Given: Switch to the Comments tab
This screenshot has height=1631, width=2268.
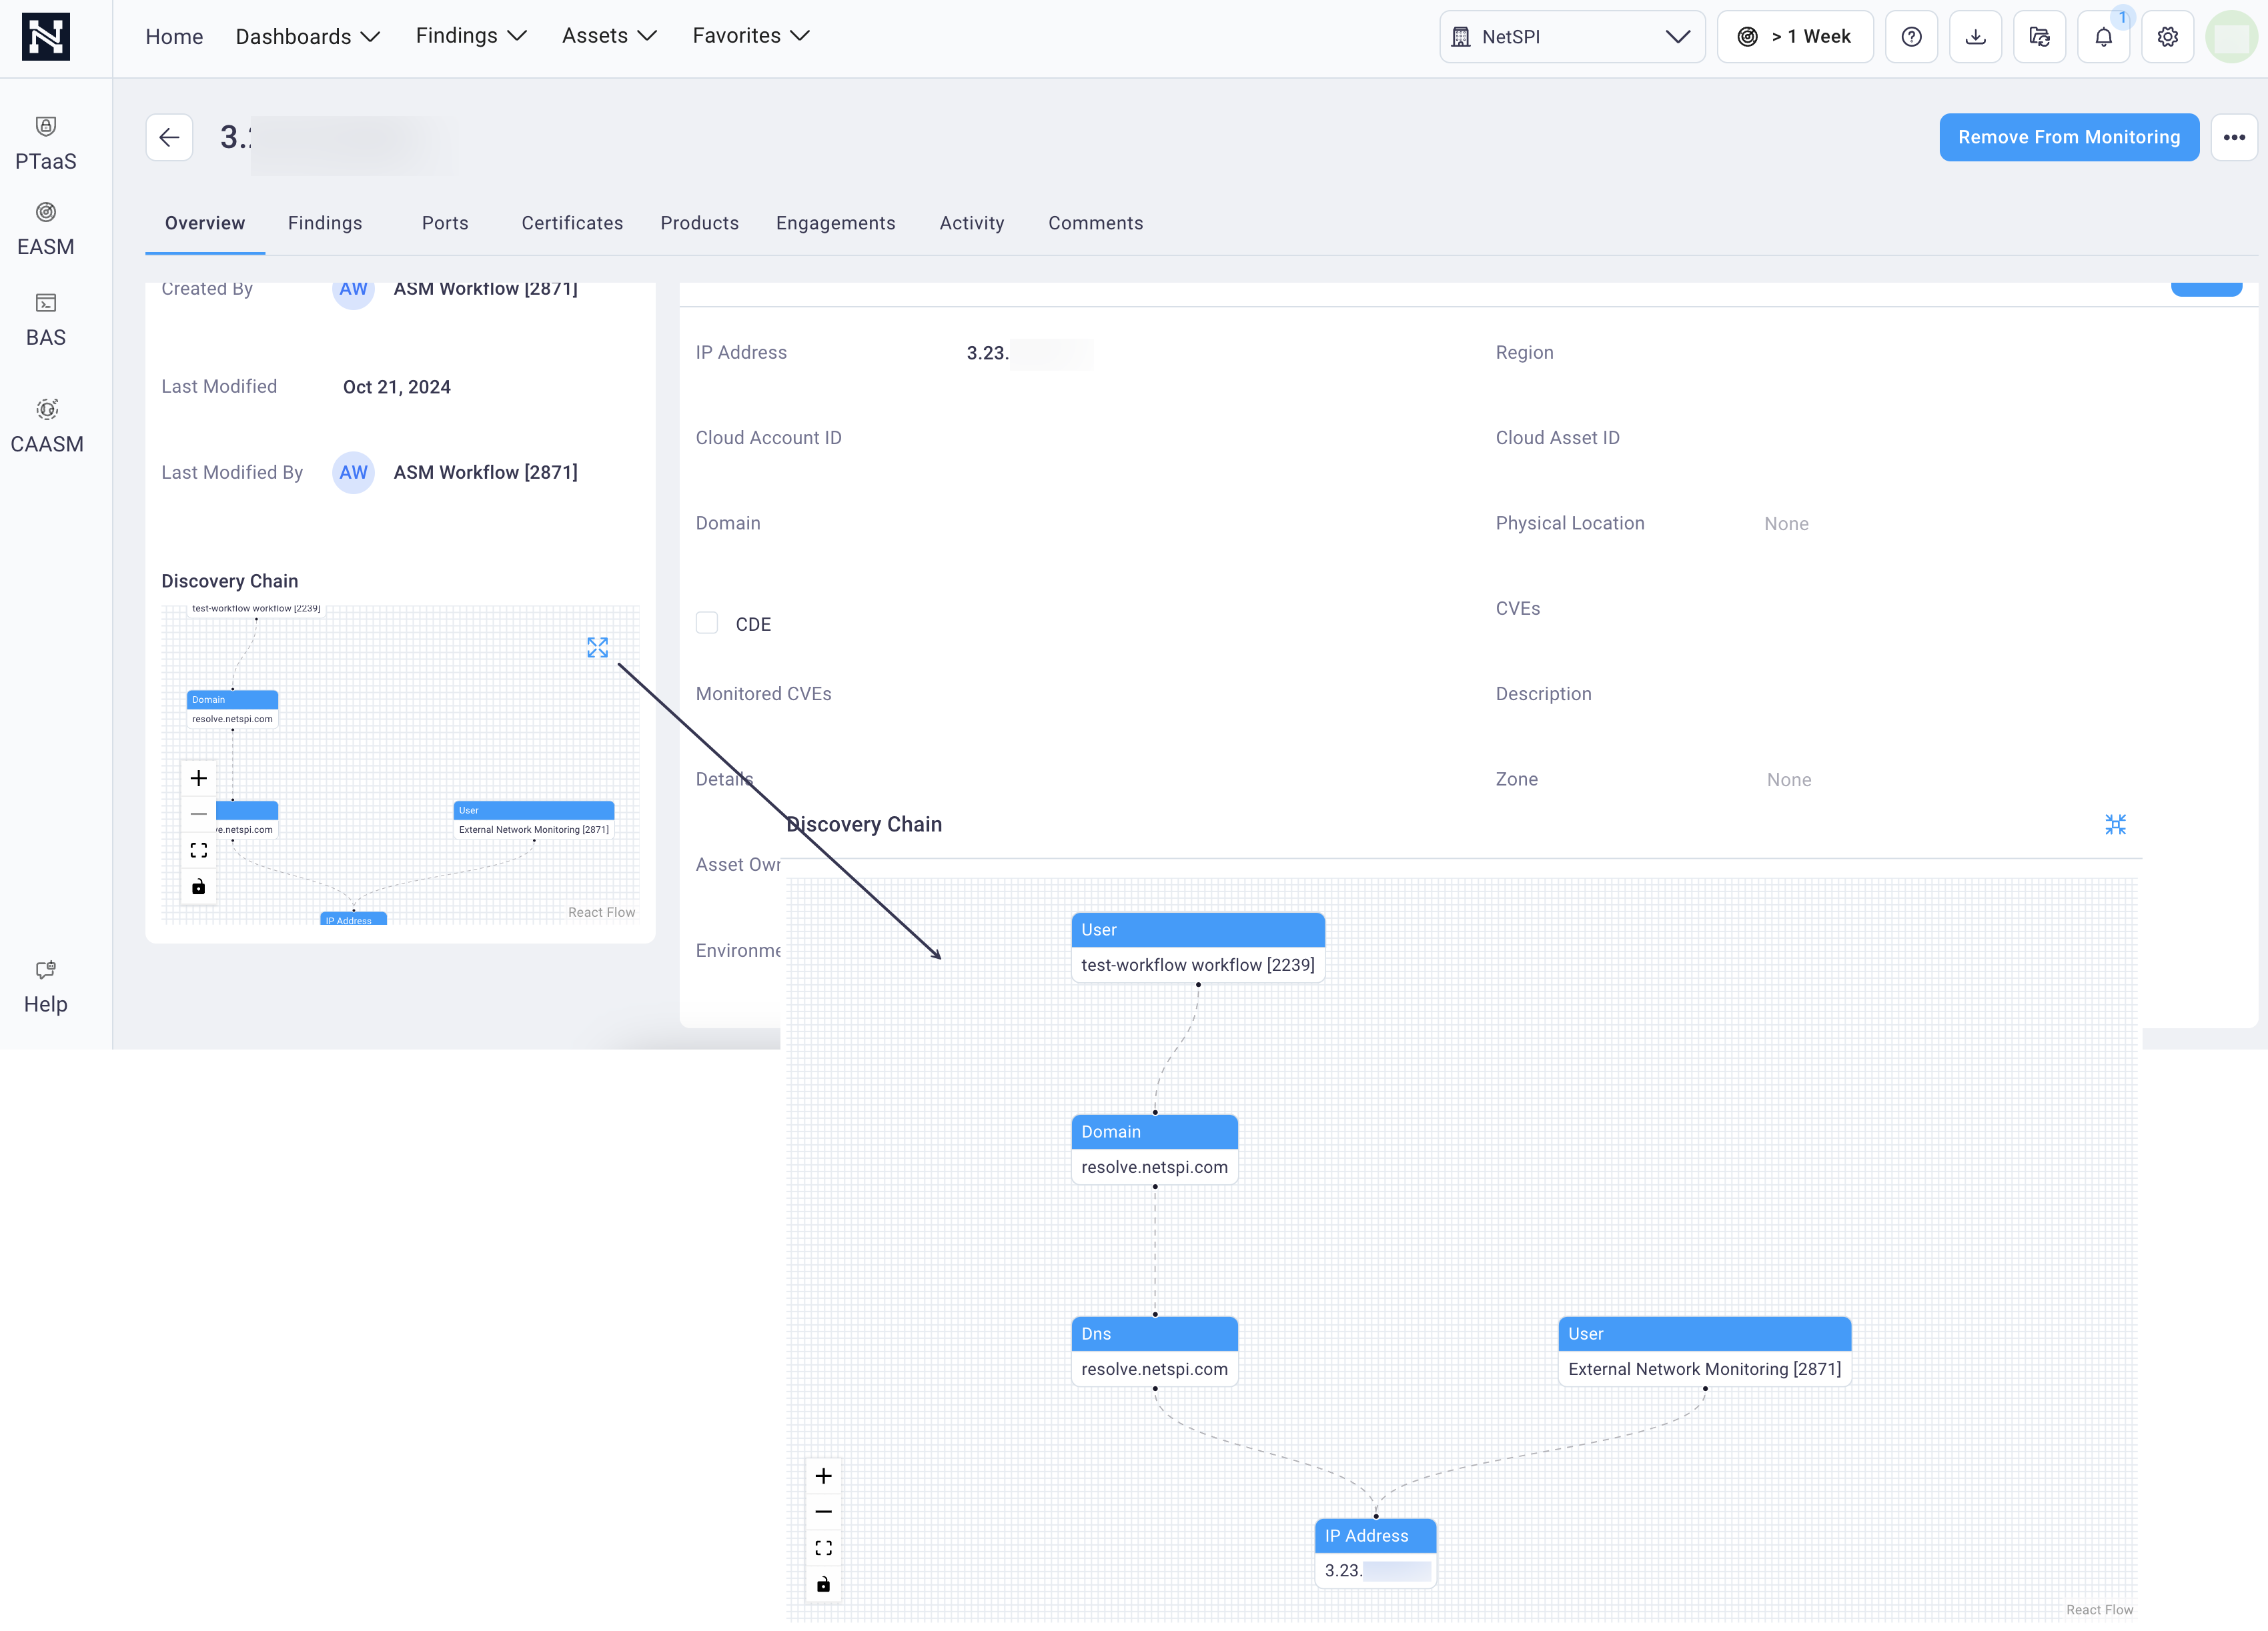Looking at the screenshot, I should pyautogui.click(x=1095, y=223).
